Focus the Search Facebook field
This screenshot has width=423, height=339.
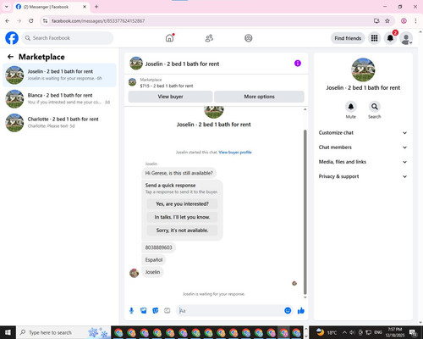[x=68, y=38]
